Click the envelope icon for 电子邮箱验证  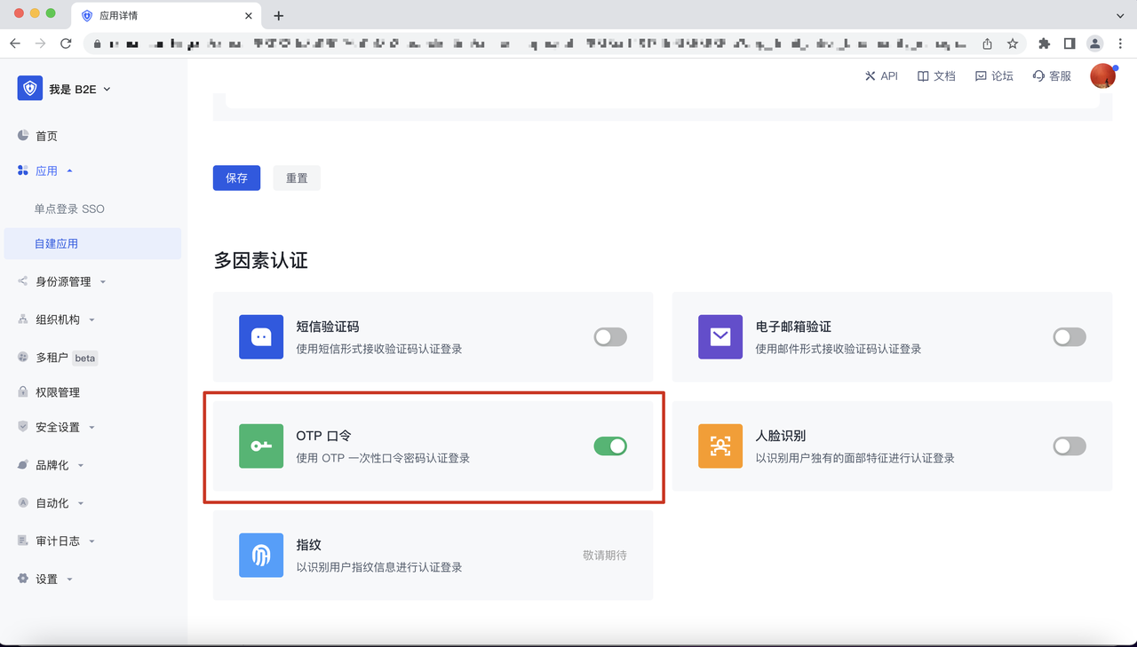[x=720, y=337]
